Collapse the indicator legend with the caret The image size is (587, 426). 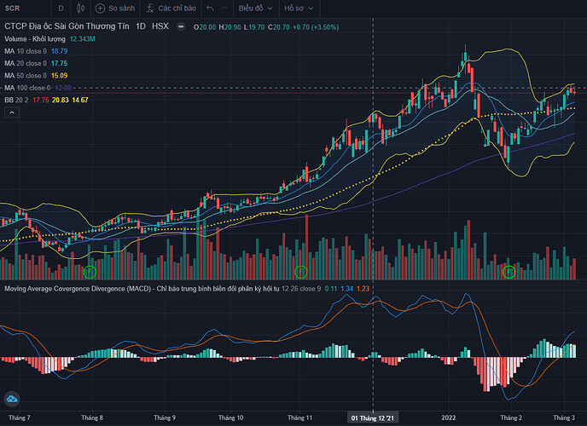tap(12, 112)
